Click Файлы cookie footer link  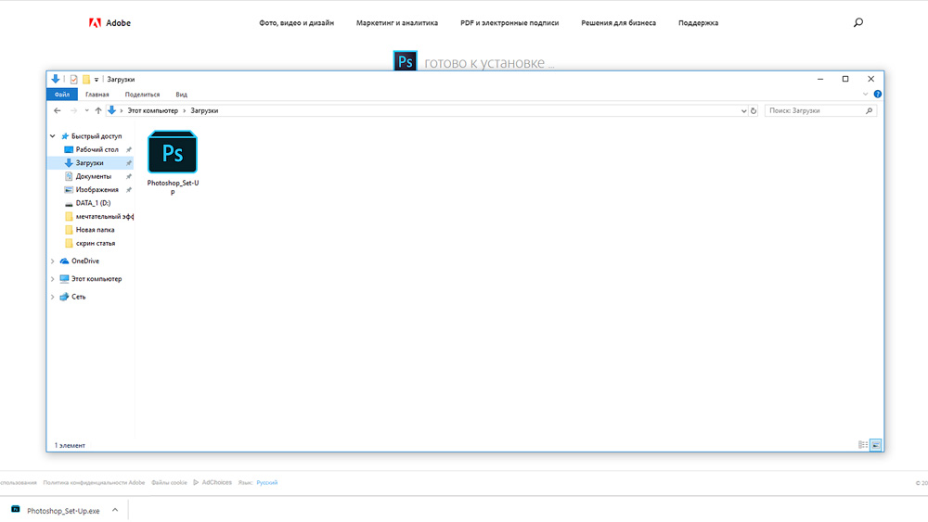[169, 482]
